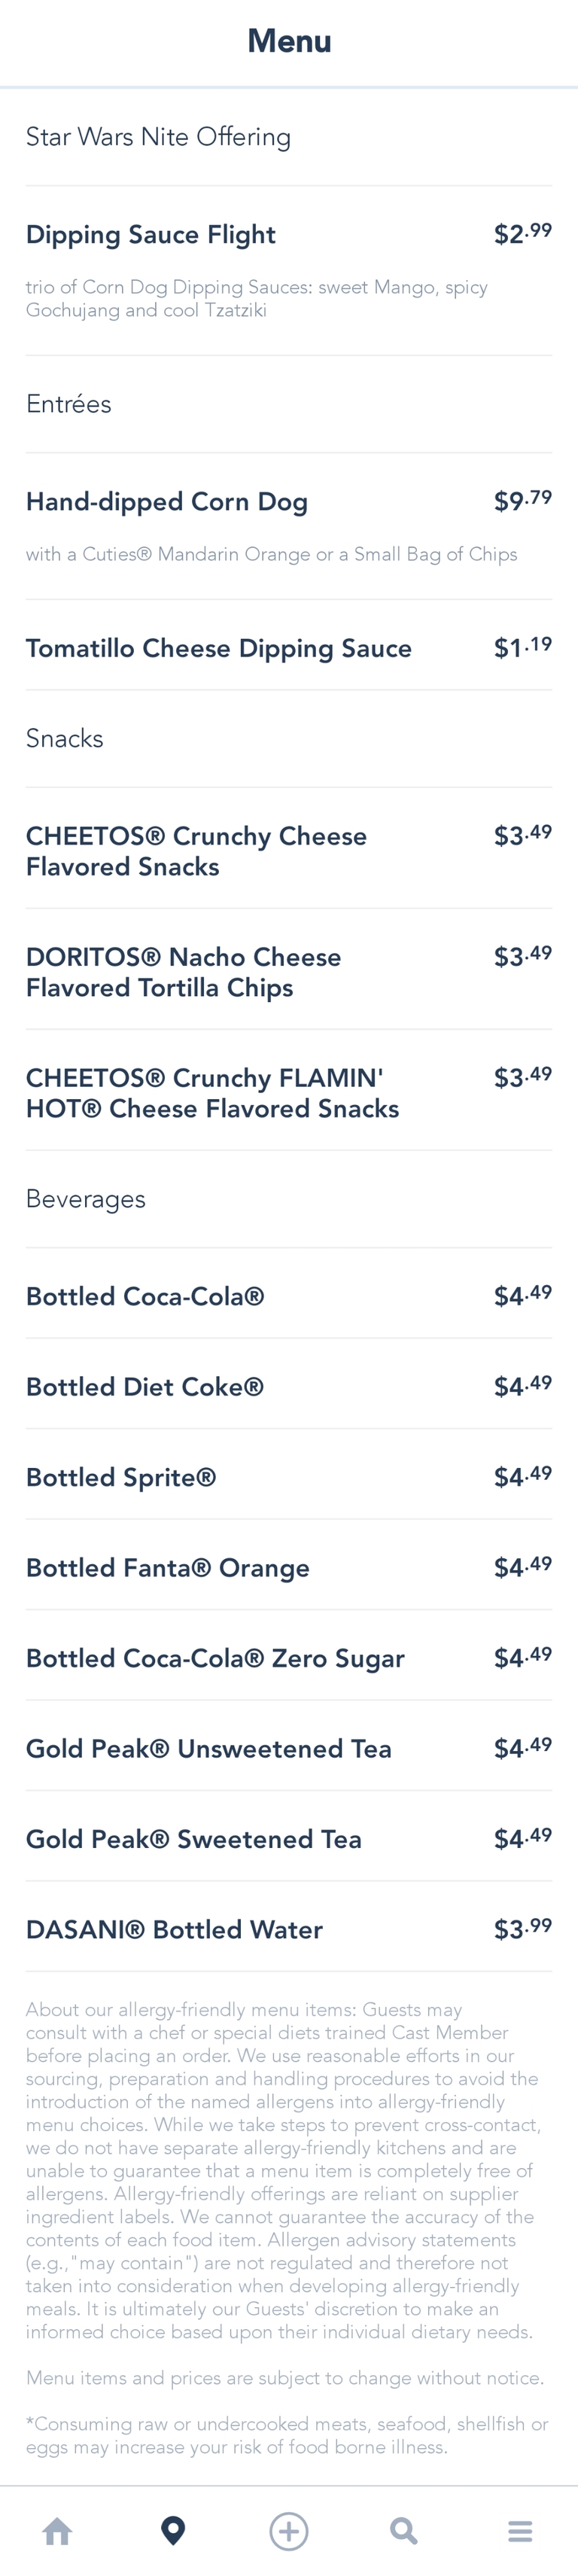Open the hamburger more menu icon

(x=520, y=2531)
